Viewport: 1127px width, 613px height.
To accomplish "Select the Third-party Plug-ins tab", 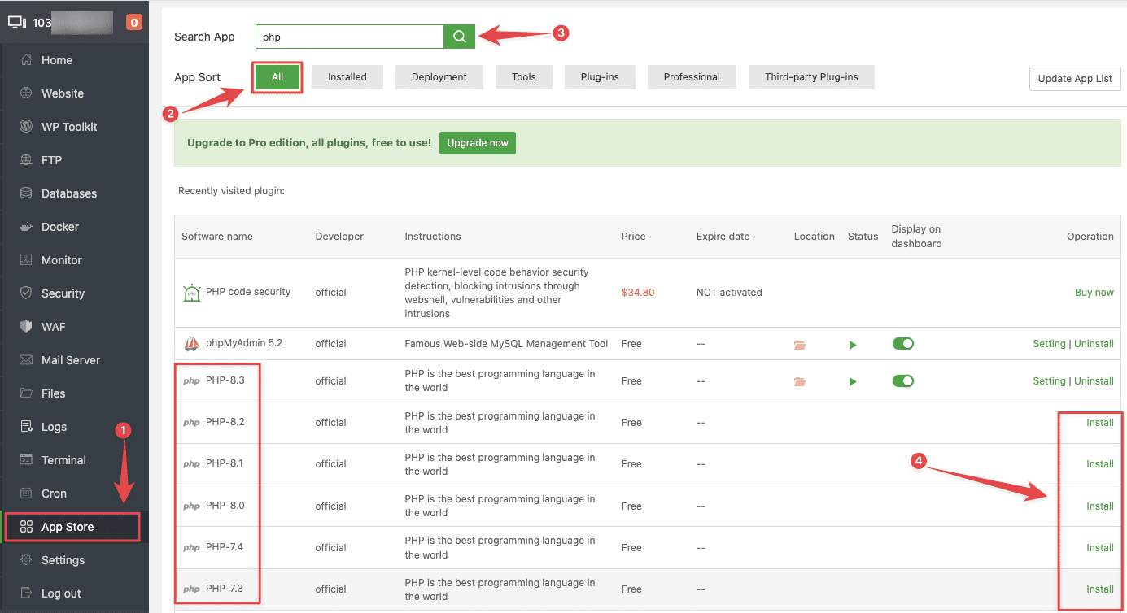I will (x=811, y=77).
